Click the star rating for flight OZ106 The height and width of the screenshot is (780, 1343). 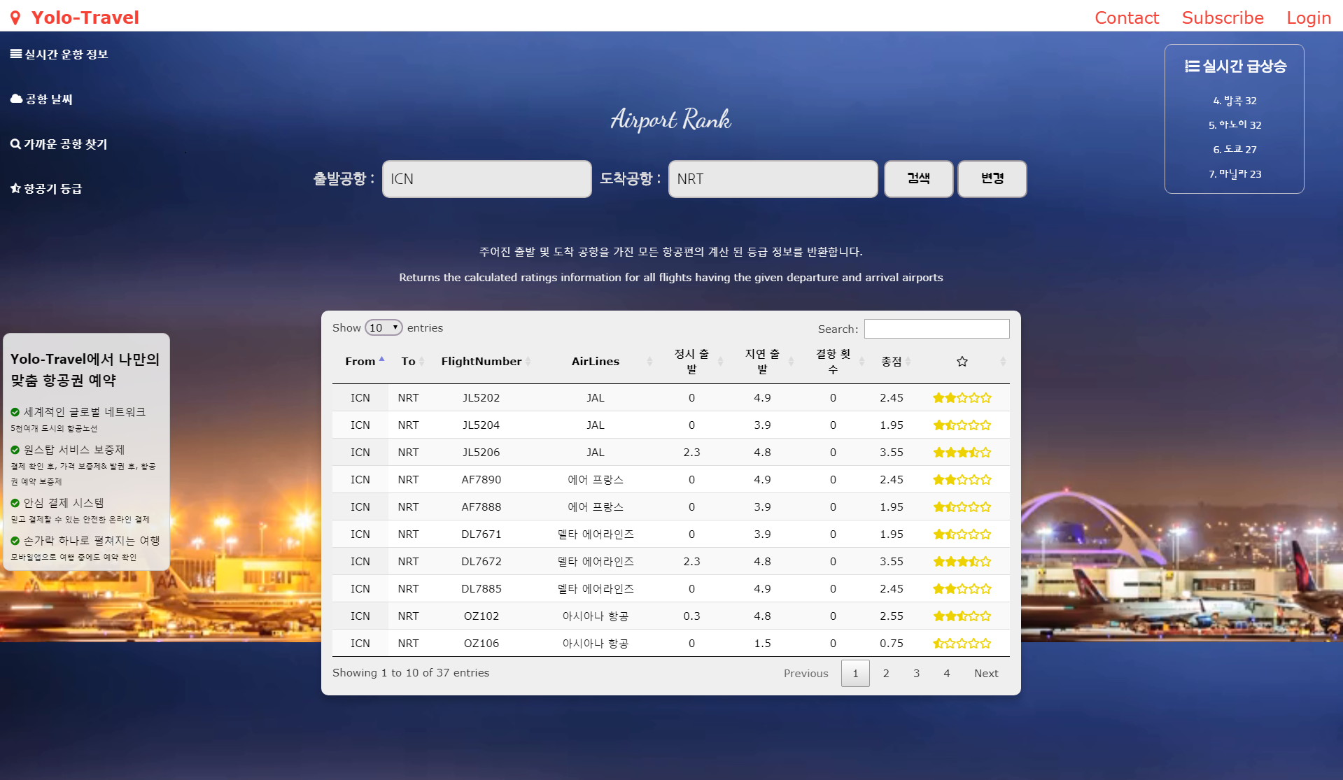[x=962, y=644]
